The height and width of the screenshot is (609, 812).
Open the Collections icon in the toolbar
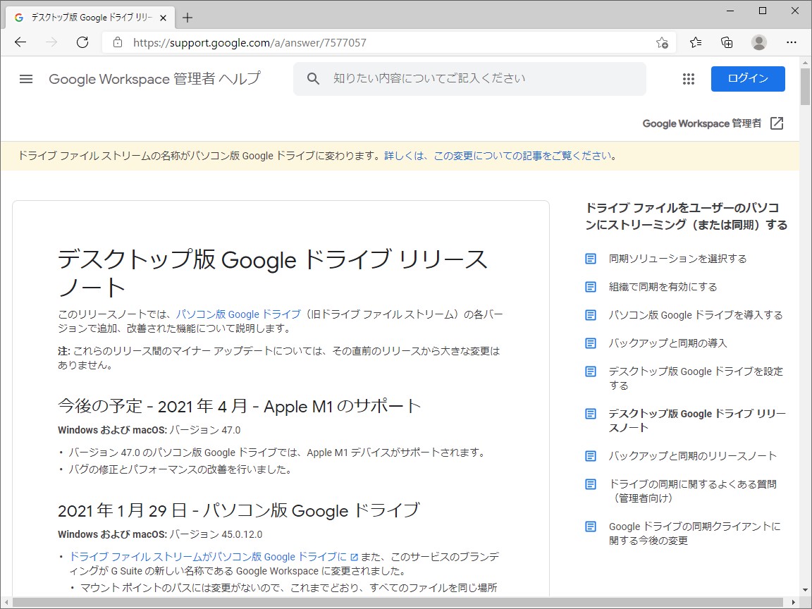pyautogui.click(x=727, y=42)
